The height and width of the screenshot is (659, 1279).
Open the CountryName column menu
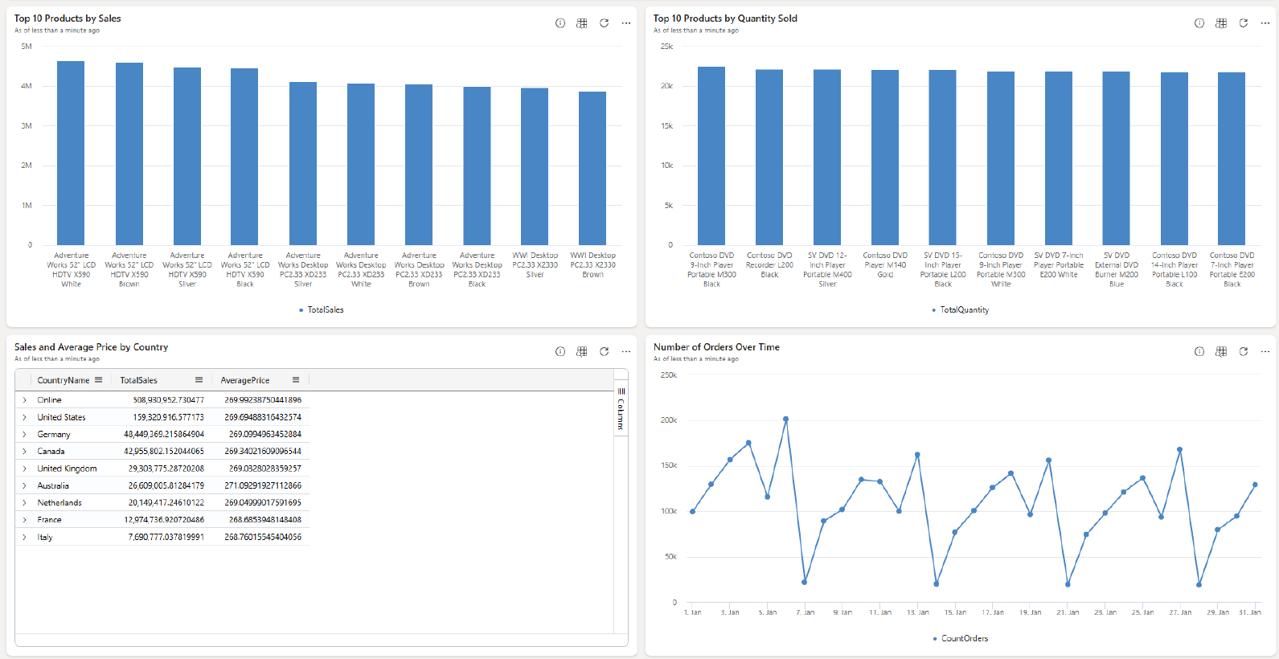coord(99,380)
